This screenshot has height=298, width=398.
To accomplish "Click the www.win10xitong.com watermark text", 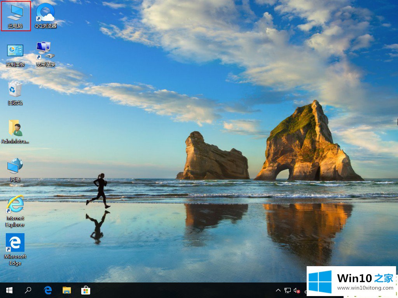I will click(x=365, y=288).
